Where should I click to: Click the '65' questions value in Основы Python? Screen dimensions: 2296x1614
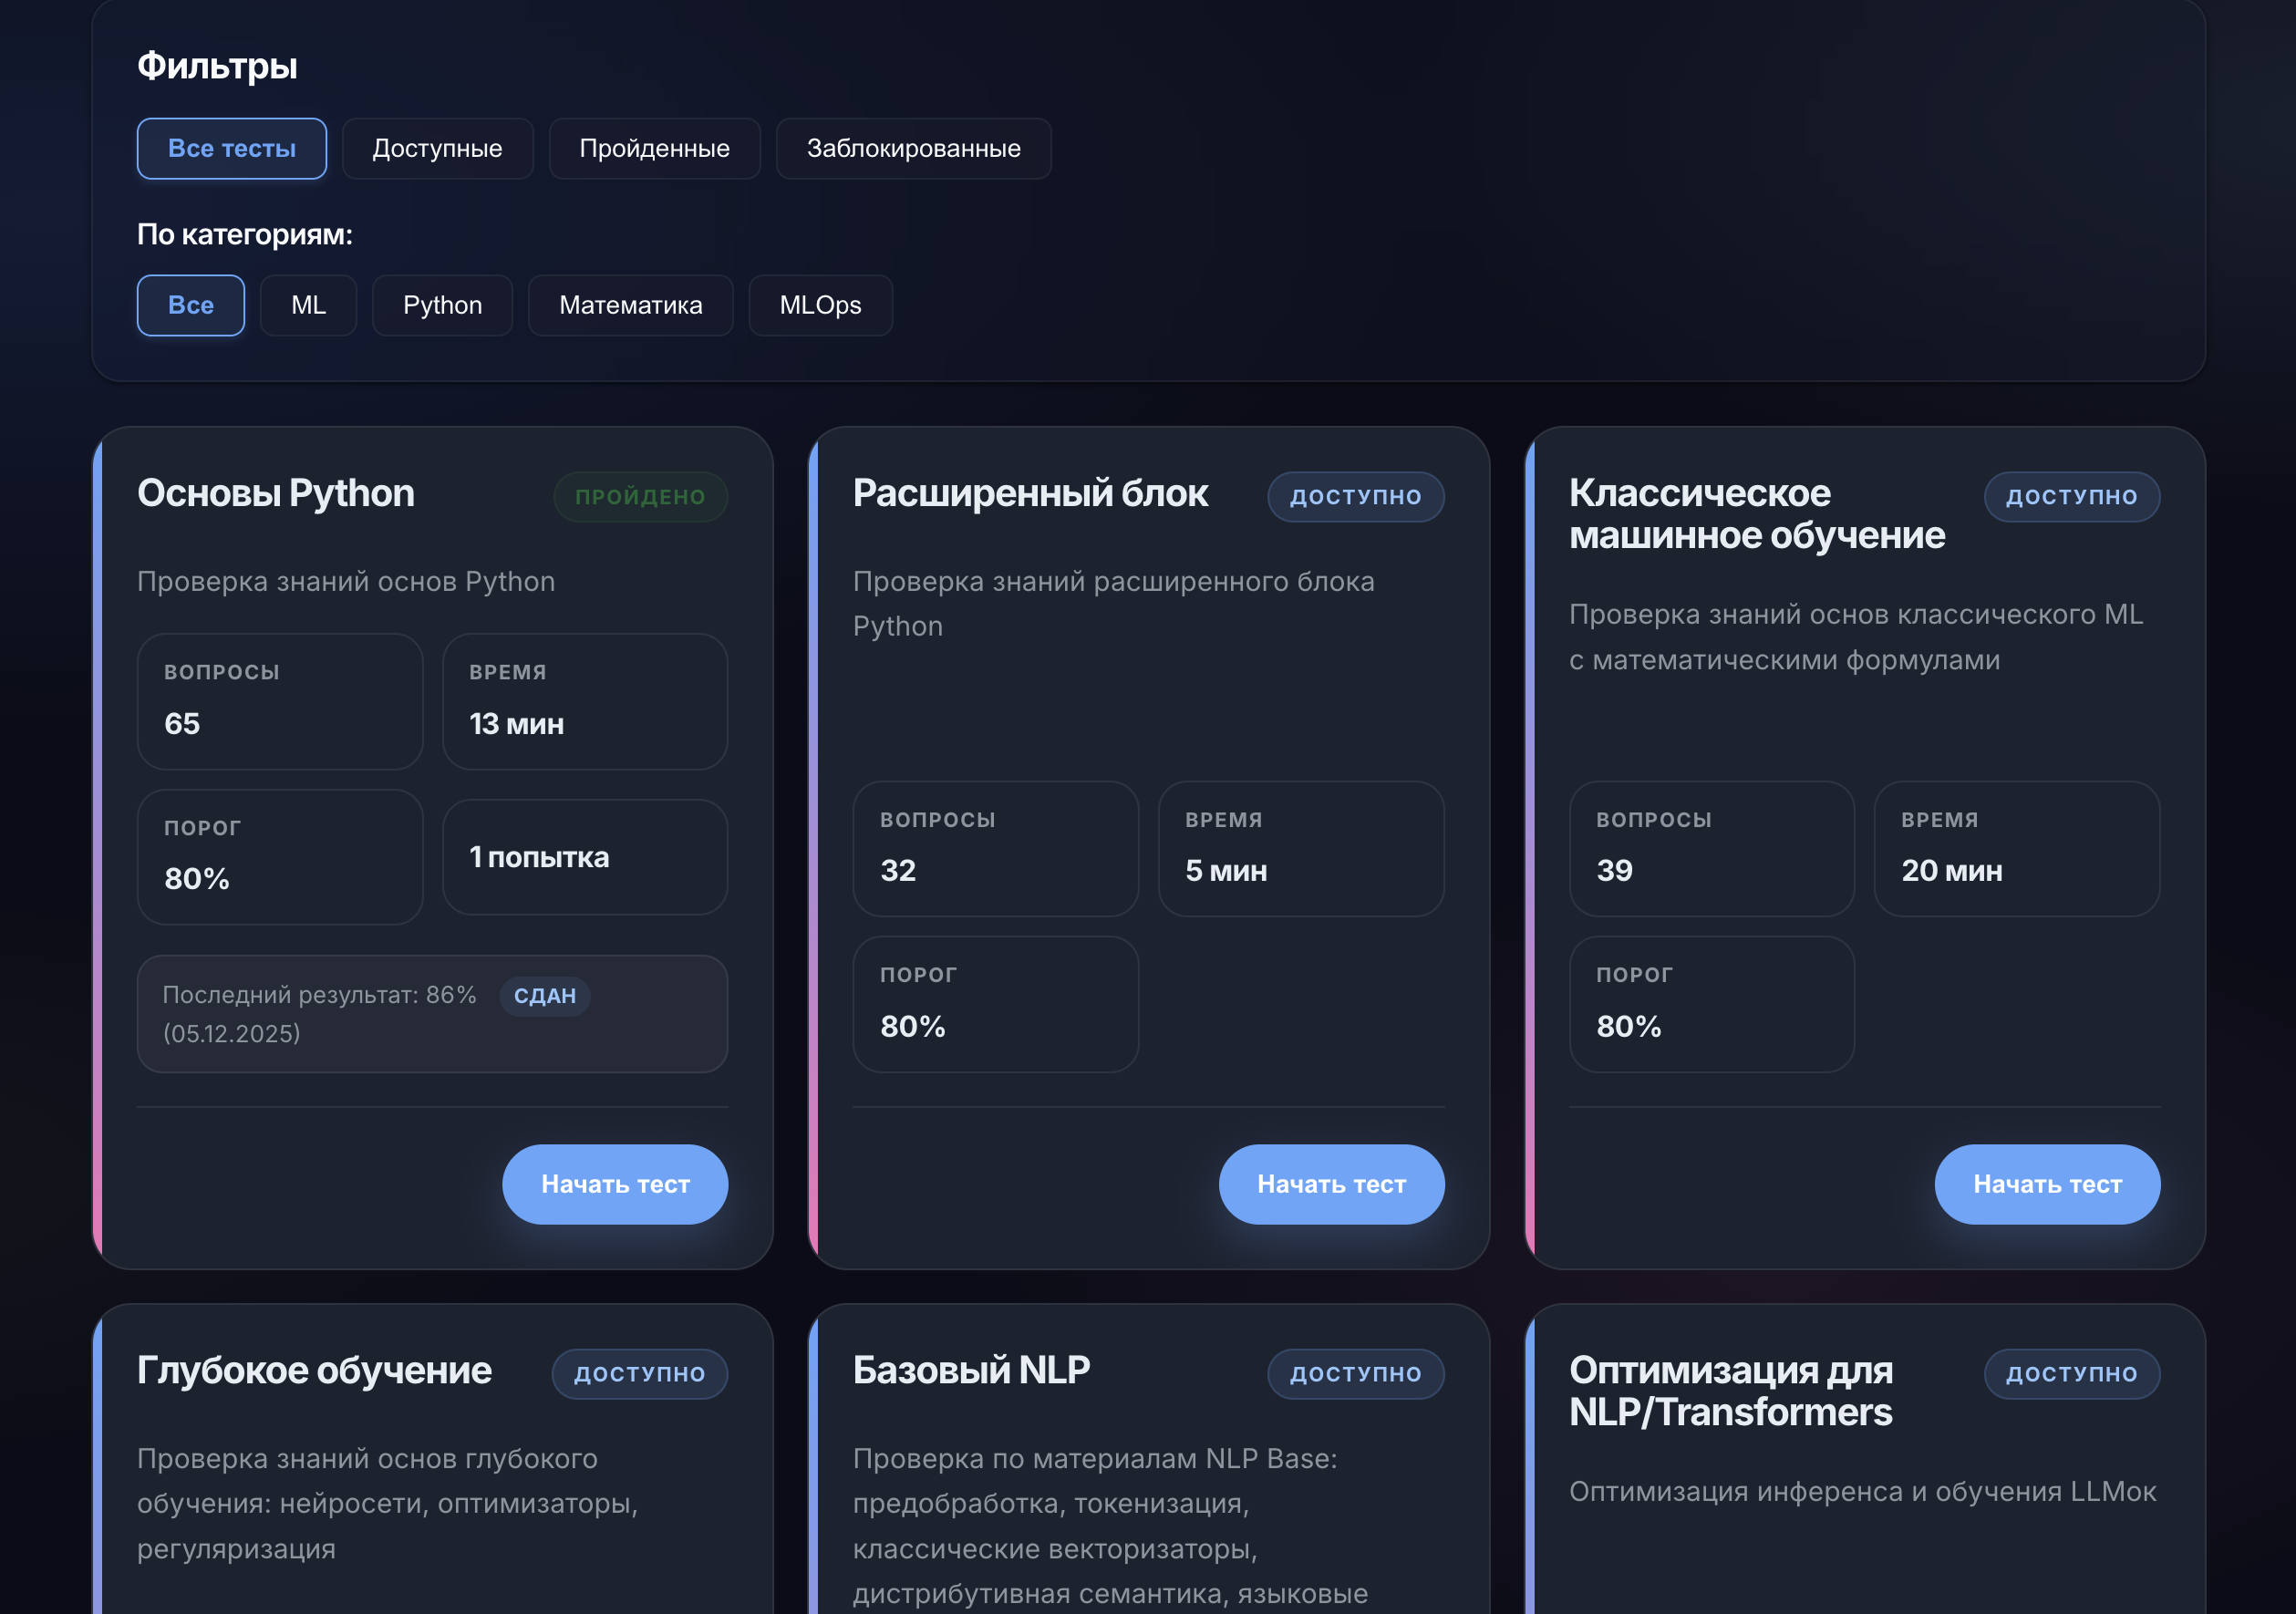point(182,723)
